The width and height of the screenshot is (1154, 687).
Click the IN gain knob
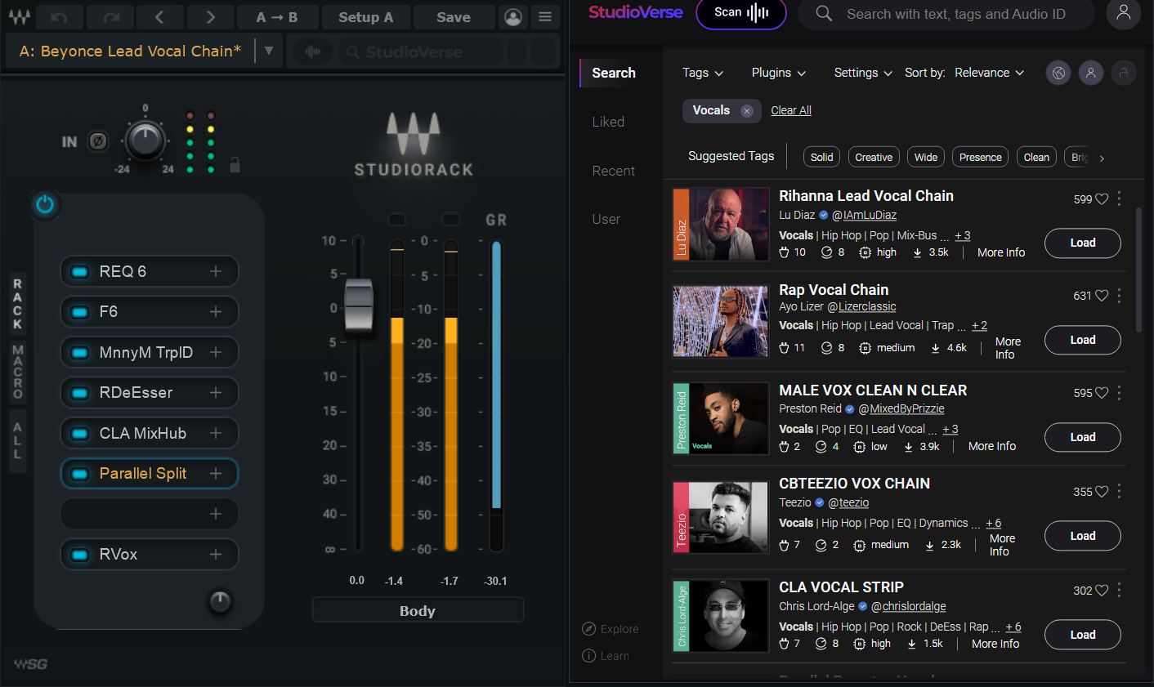coord(145,141)
